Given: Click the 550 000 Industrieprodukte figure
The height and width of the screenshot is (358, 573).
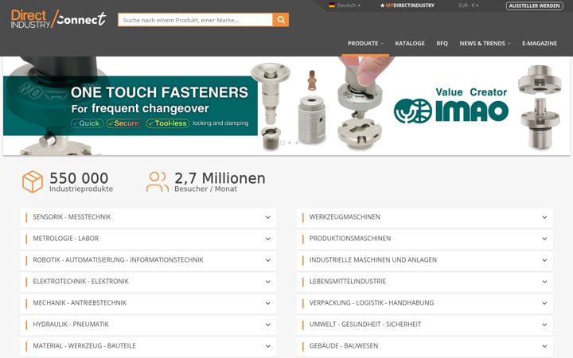Looking at the screenshot, I should [80, 181].
